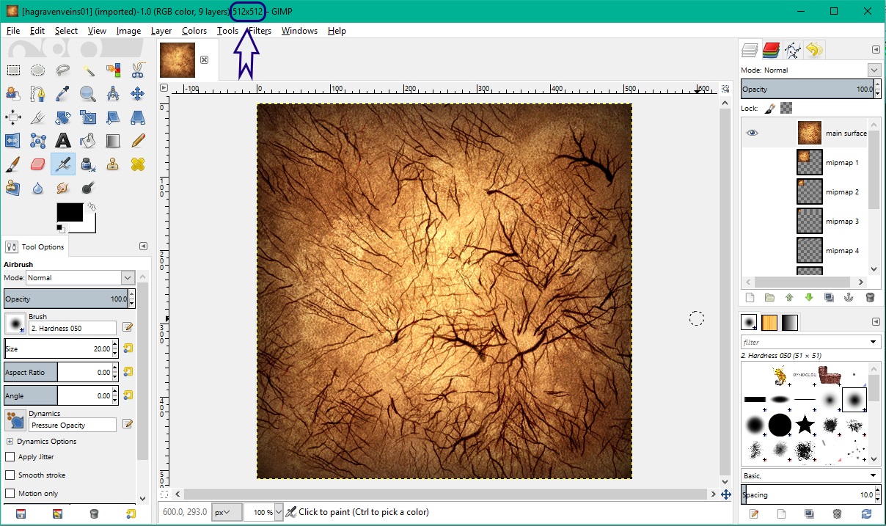Toggle visibility of main surface layer
This screenshot has height=526, width=886.
[x=752, y=133]
